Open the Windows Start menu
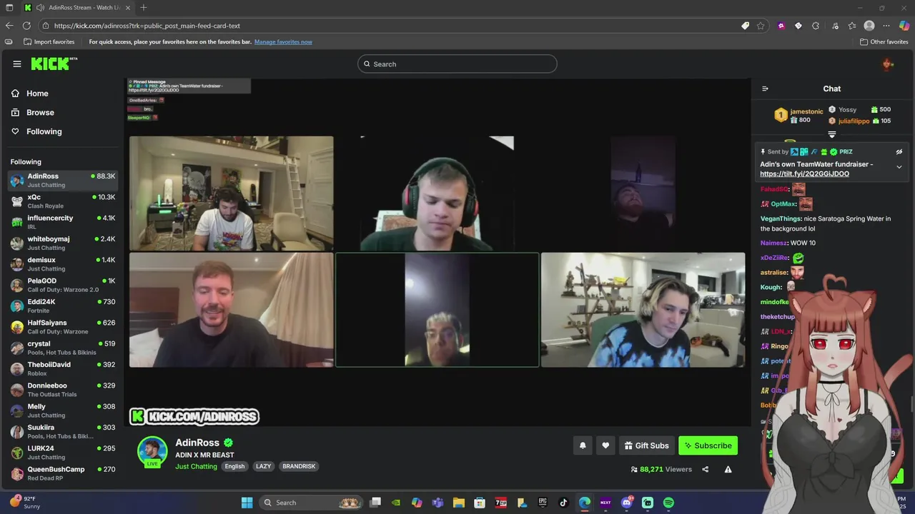Screen dimensions: 915x514 (247, 503)
